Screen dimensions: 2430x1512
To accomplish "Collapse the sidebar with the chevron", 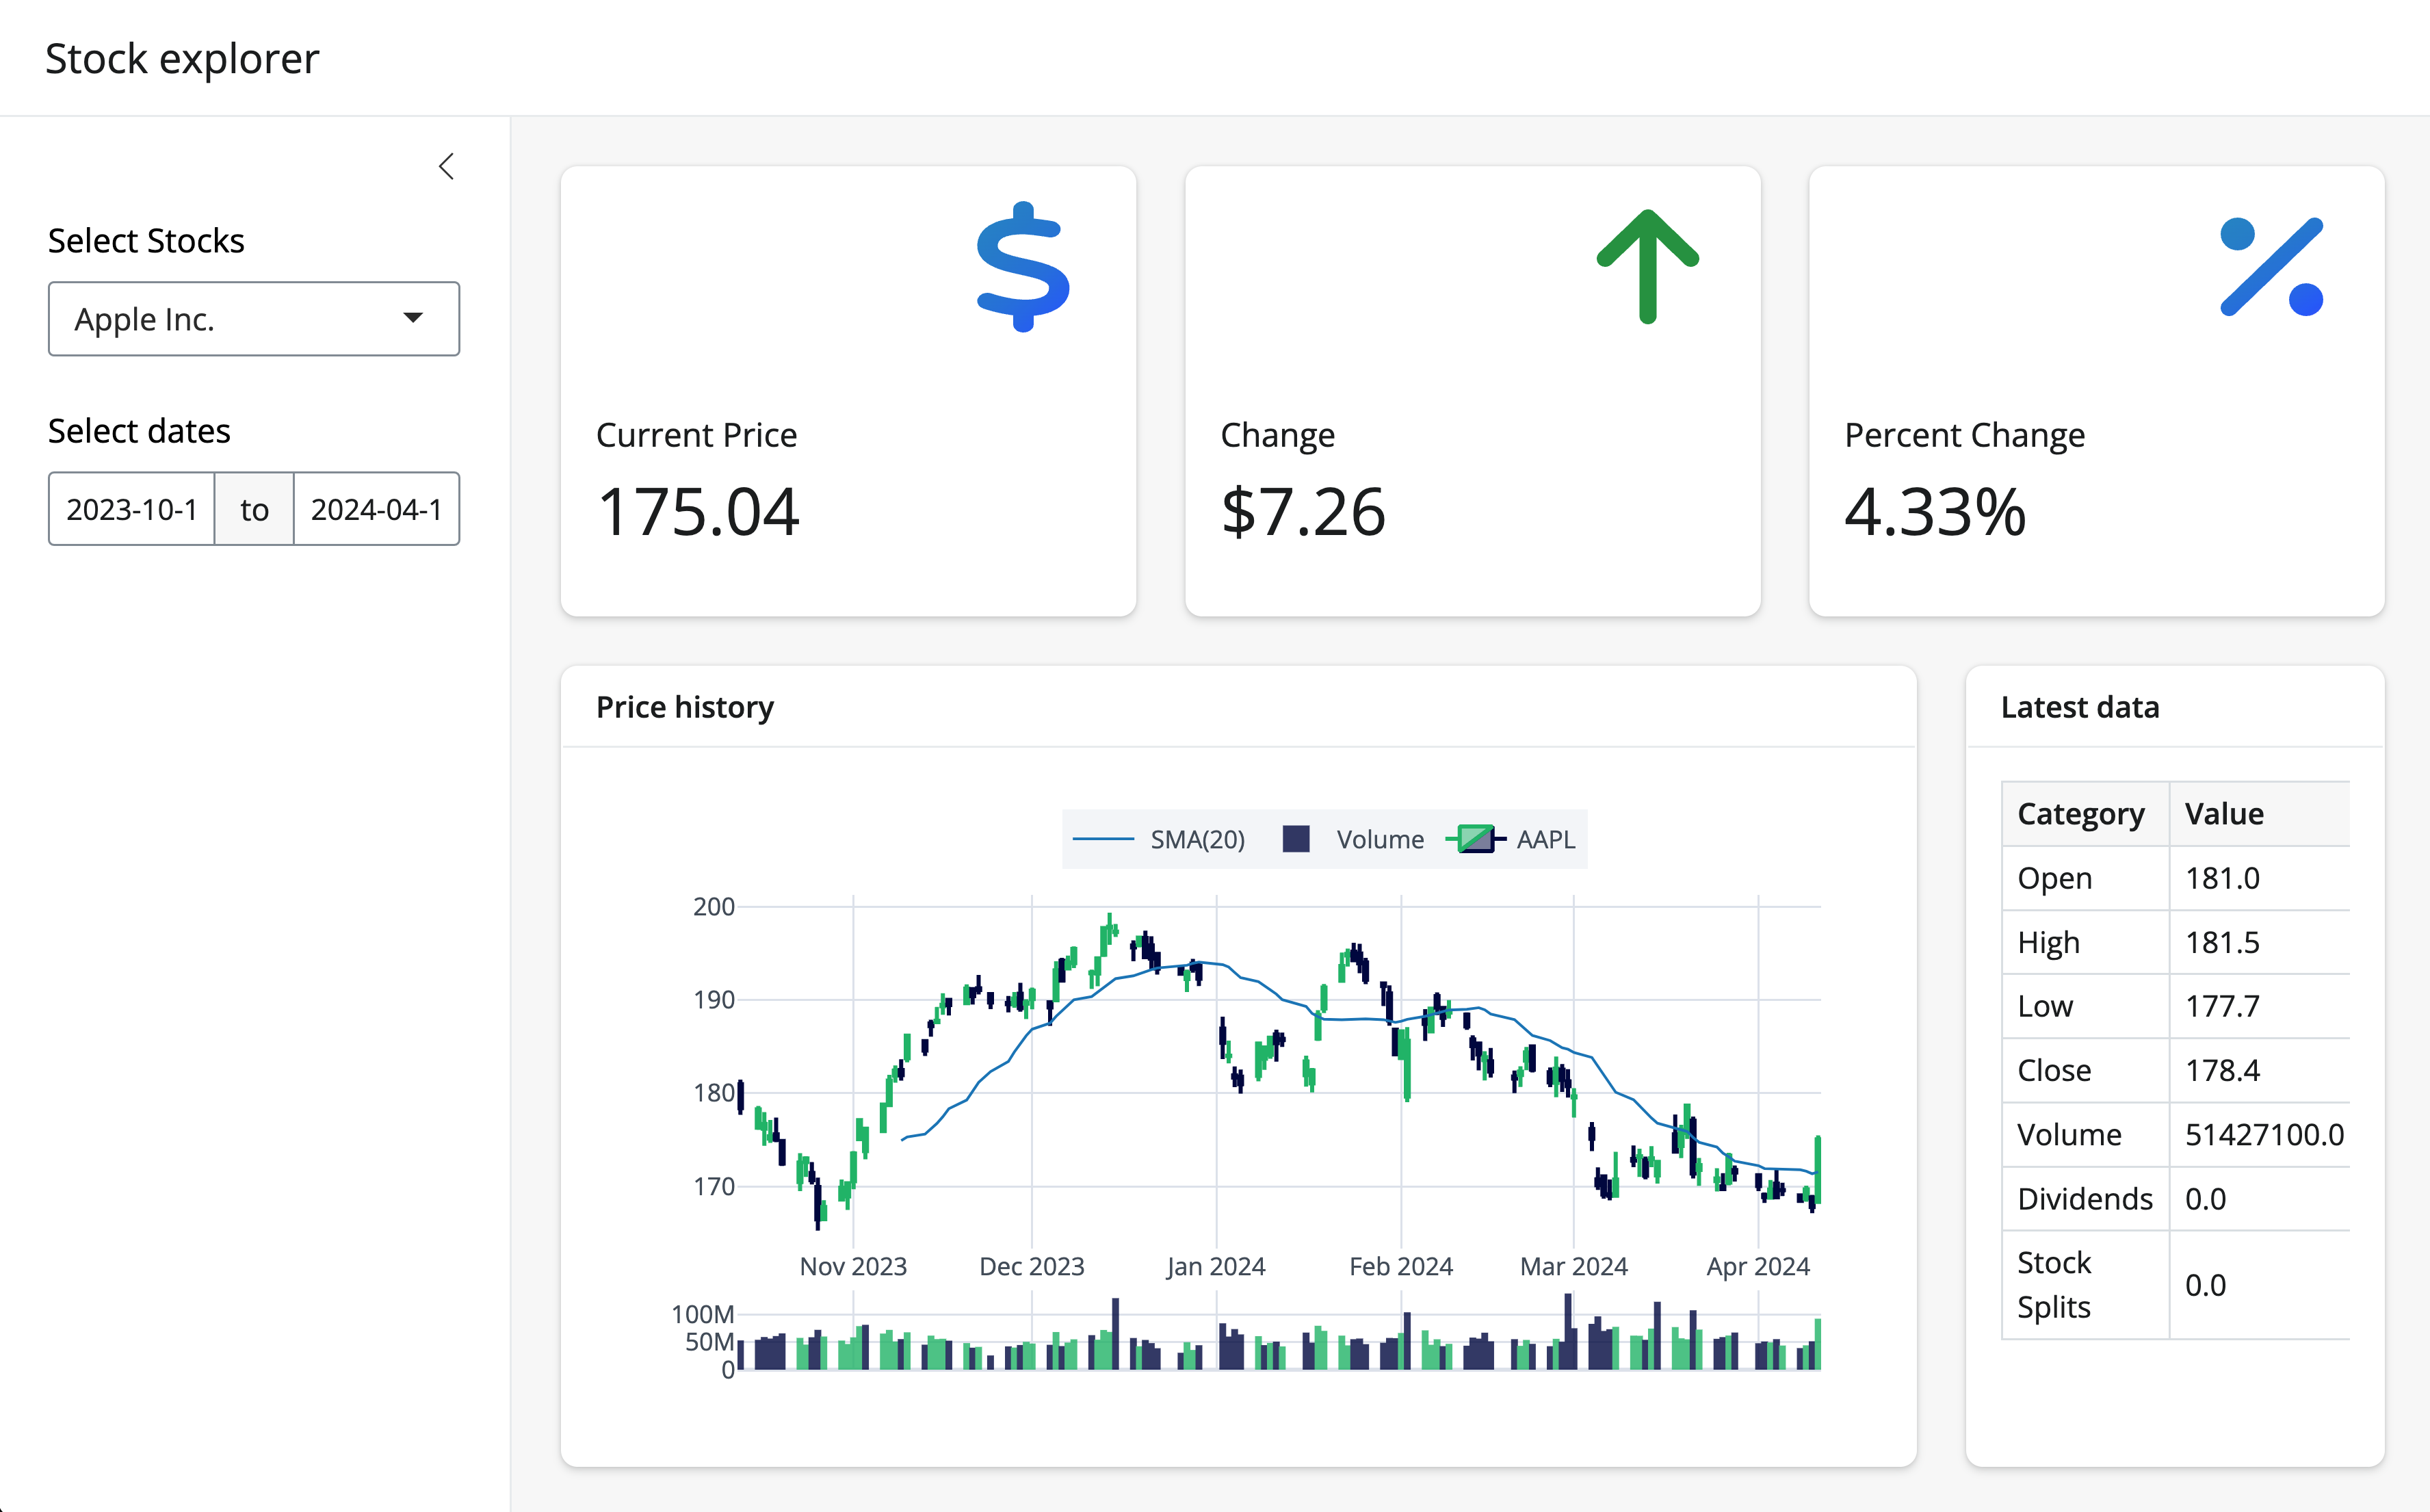I will pyautogui.click(x=446, y=166).
